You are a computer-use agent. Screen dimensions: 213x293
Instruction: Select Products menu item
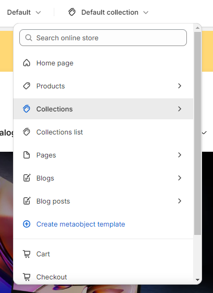tap(103, 86)
